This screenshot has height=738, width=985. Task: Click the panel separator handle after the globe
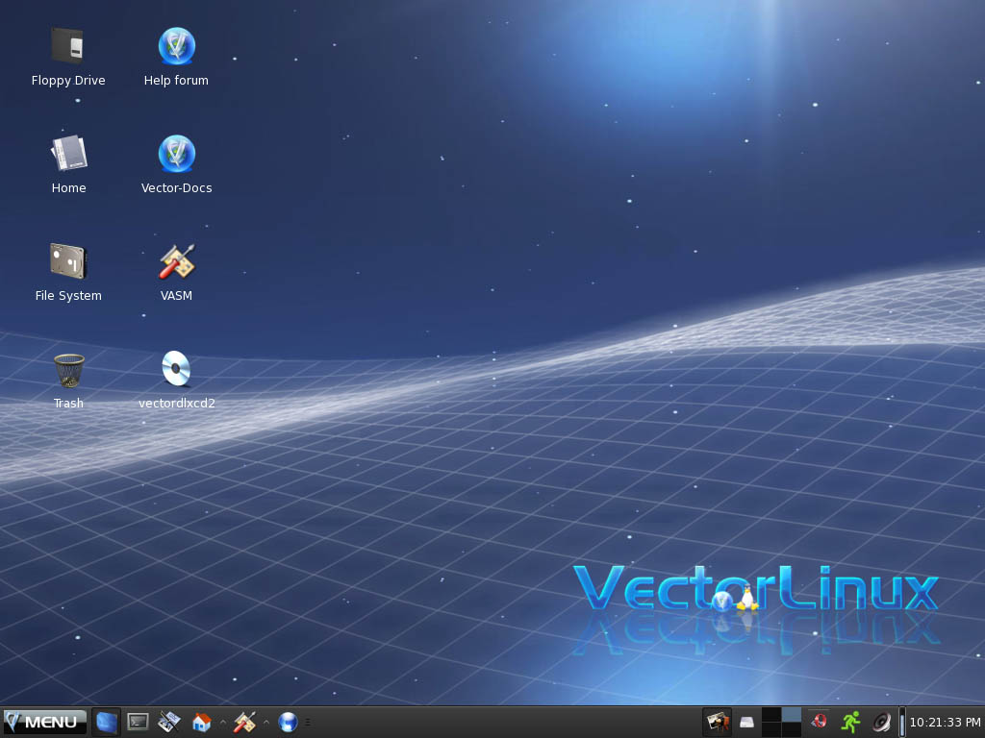coord(307,723)
